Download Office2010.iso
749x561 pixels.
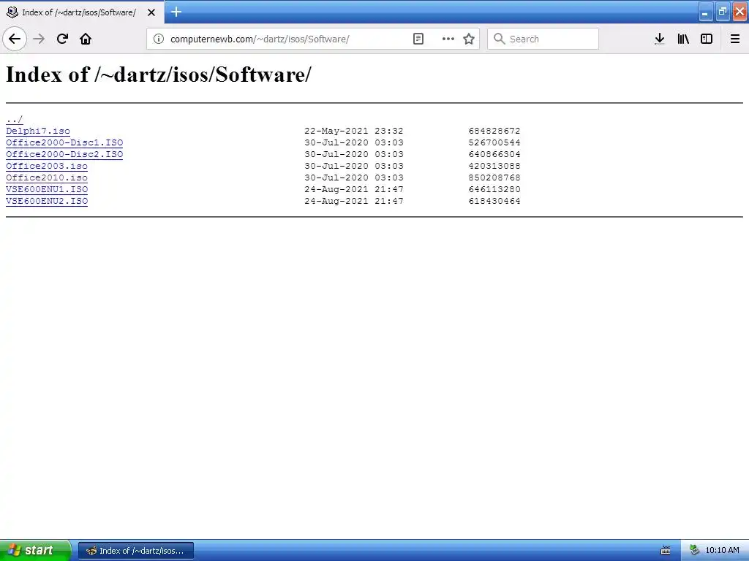click(x=47, y=178)
